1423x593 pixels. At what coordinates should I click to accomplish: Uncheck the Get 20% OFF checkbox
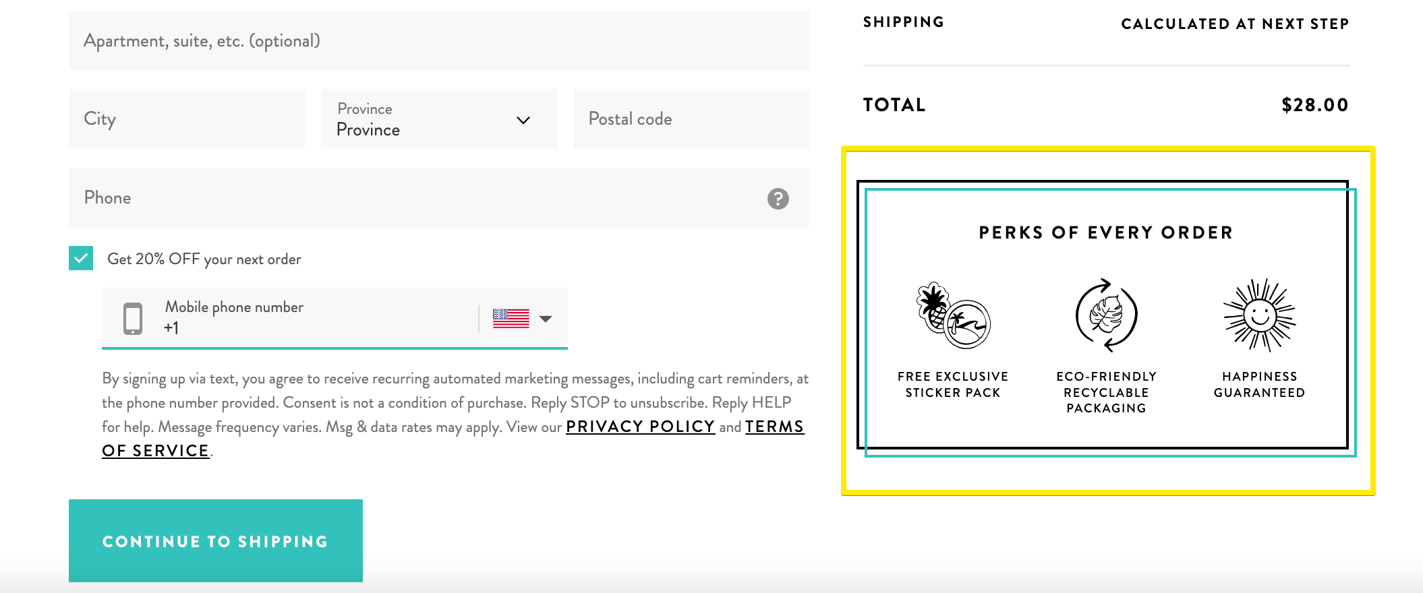click(x=81, y=258)
